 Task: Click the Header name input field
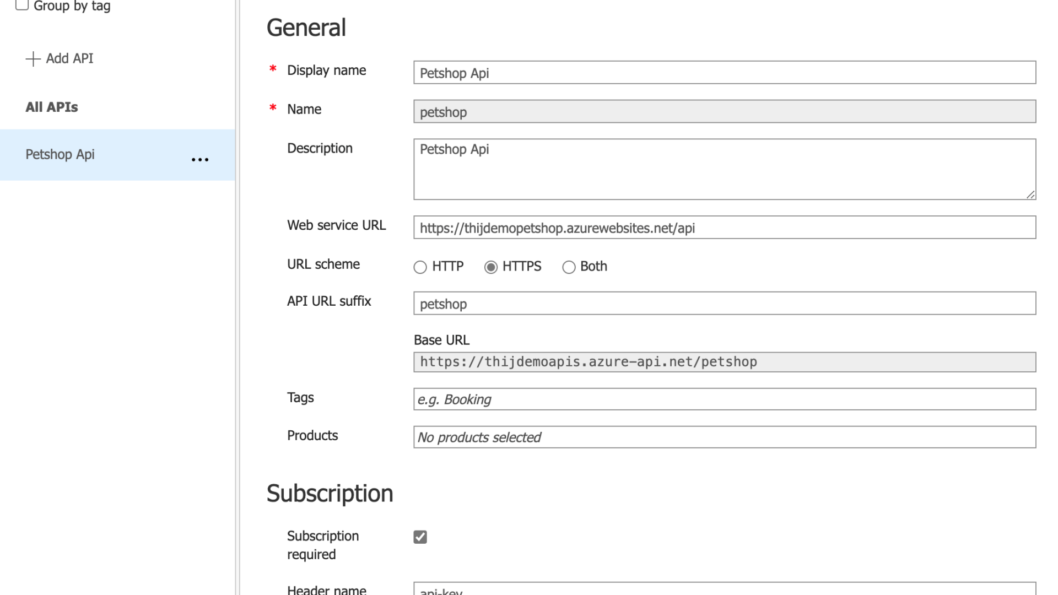[x=725, y=588]
